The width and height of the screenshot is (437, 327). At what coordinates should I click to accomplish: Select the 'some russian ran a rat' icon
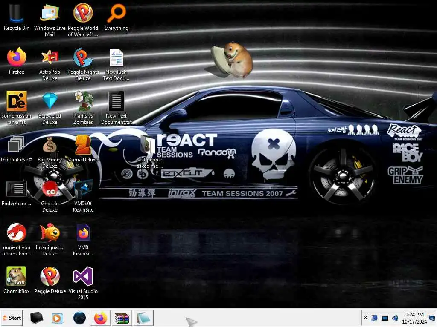click(17, 108)
